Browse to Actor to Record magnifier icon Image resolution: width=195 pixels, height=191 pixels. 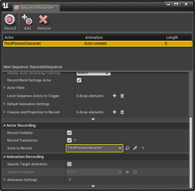[127, 148]
